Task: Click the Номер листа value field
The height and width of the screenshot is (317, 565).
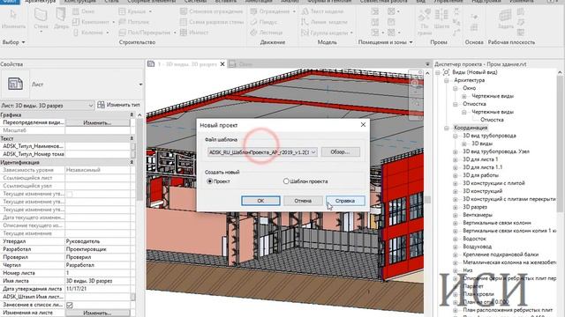Action: tap(97, 273)
